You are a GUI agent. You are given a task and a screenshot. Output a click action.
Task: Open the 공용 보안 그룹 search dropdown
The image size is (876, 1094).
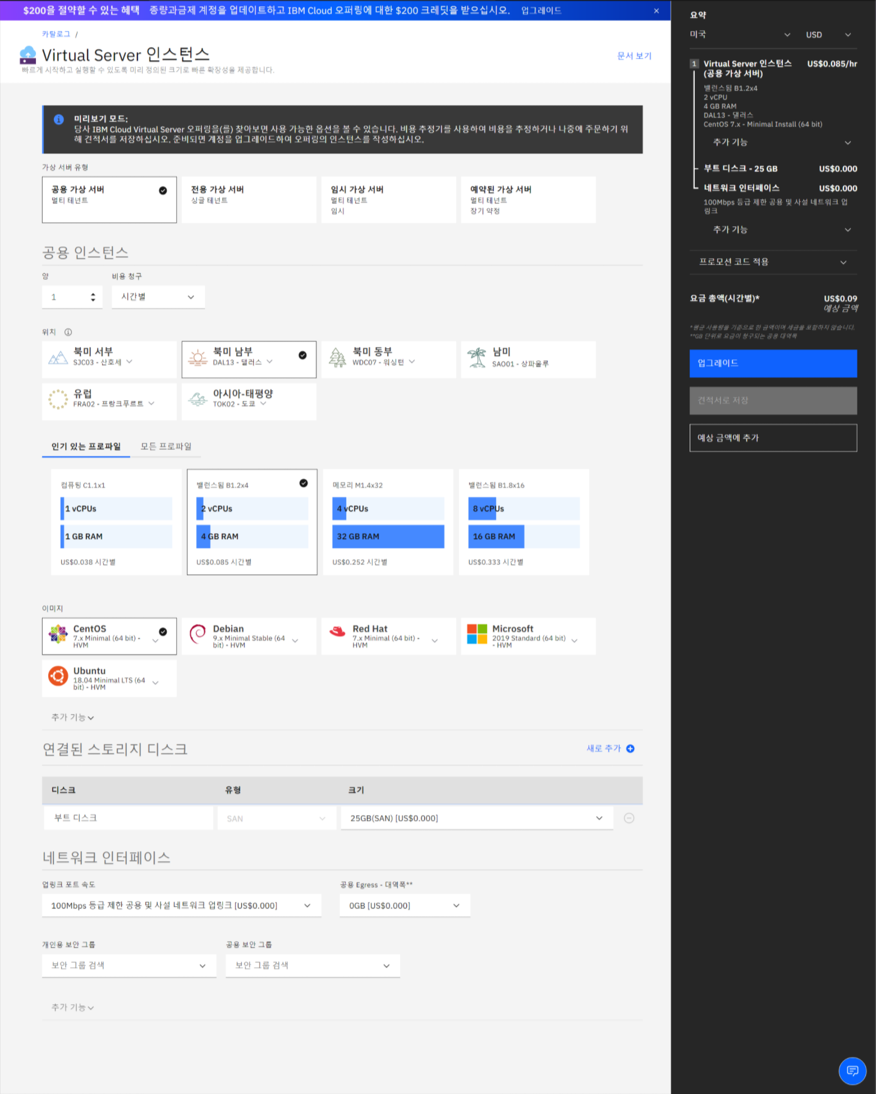(313, 965)
